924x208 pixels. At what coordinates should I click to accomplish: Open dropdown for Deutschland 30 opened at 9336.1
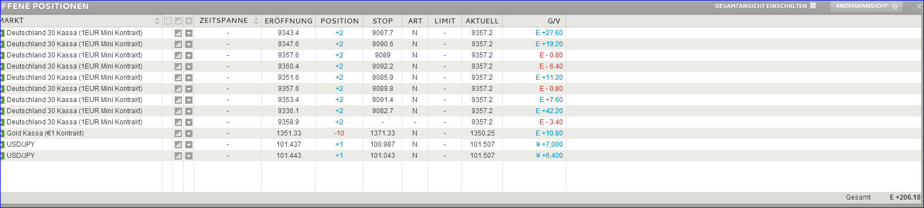point(189,111)
